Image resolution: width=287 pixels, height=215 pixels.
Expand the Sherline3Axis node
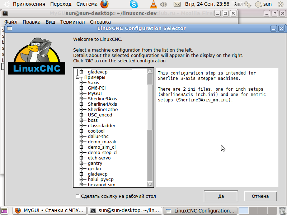pyautogui.click(x=81, y=99)
